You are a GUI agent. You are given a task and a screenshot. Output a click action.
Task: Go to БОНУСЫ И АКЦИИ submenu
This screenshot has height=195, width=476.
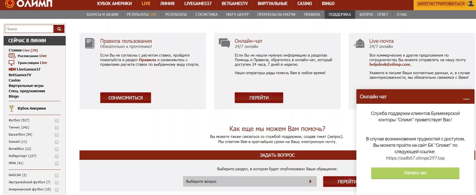103,15
